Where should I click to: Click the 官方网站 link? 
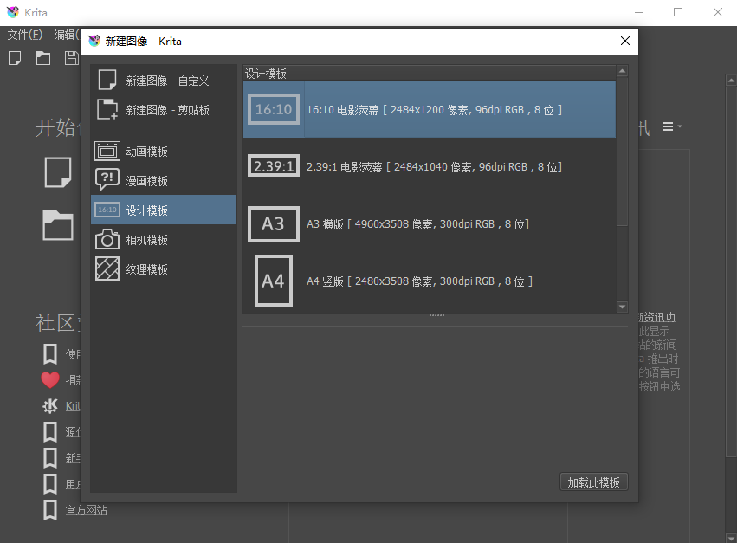pos(86,510)
